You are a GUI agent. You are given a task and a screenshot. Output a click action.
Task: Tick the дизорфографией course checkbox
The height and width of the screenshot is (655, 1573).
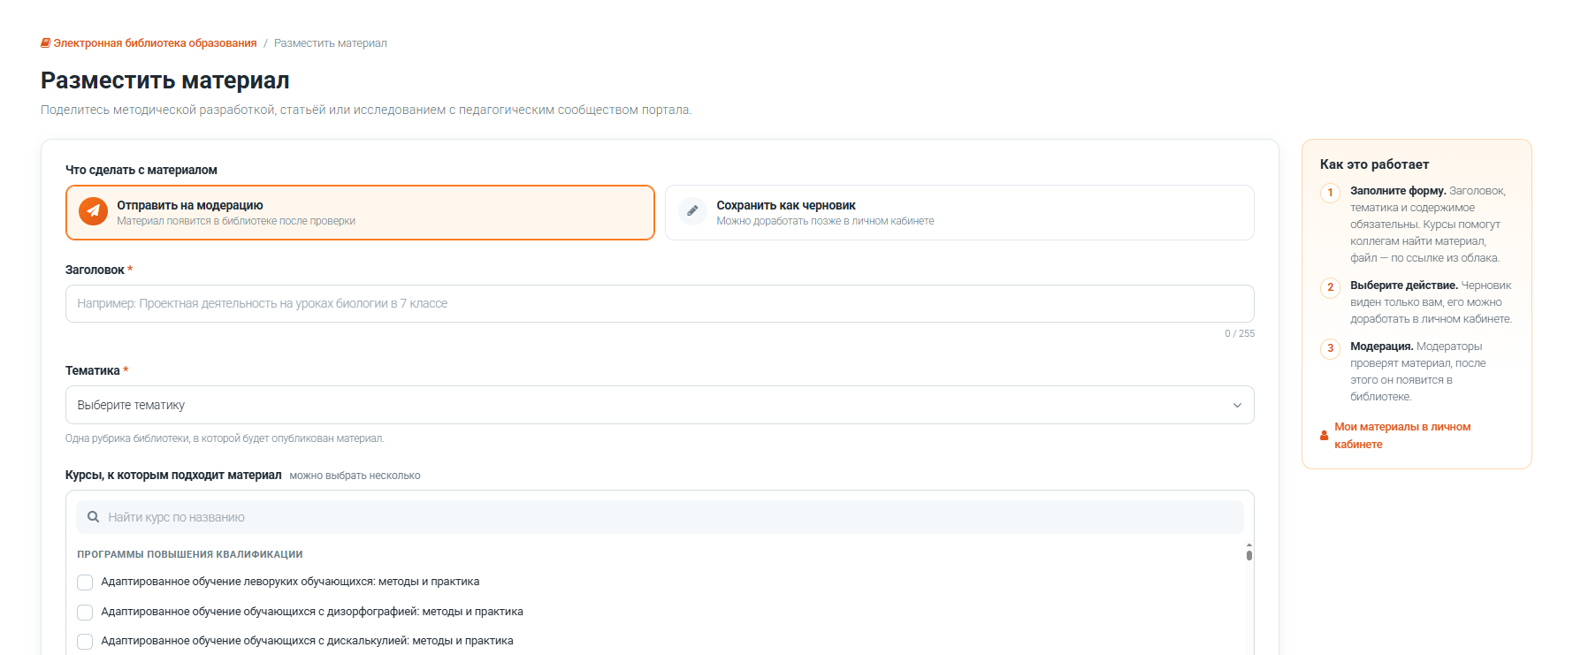[x=85, y=613]
